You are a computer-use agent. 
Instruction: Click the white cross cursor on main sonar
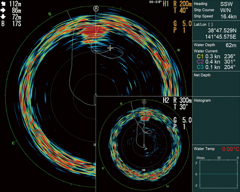110,48
